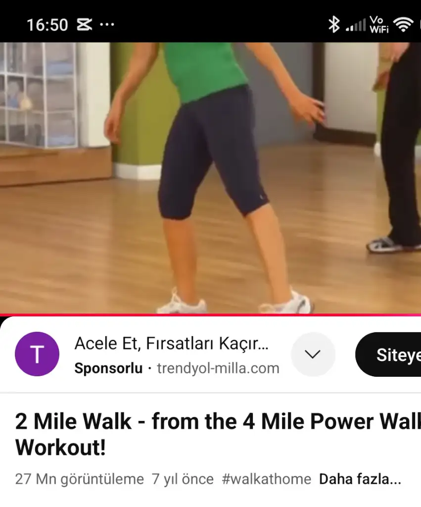Tap the Sponsorlu label
The width and height of the screenshot is (421, 507).
pyautogui.click(x=108, y=368)
